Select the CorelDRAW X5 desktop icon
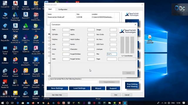This screenshot has height=105, width=188. tap(36, 28)
